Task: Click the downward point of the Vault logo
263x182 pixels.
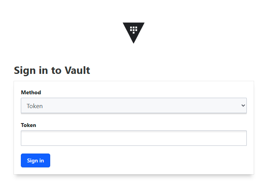Action: [134, 42]
